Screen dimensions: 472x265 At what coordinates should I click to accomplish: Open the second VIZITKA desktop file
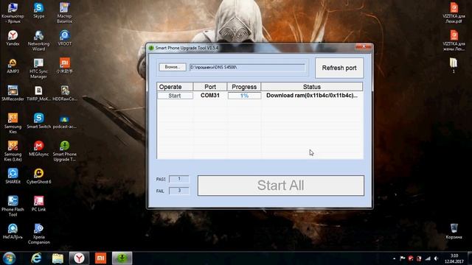pos(454,40)
